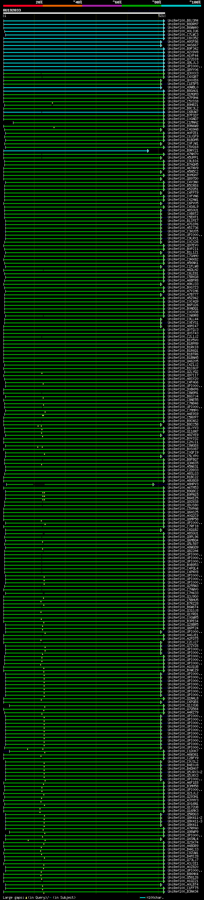
Task: Select hit label UniRef100_A1VF44
Action: click(183, 56)
